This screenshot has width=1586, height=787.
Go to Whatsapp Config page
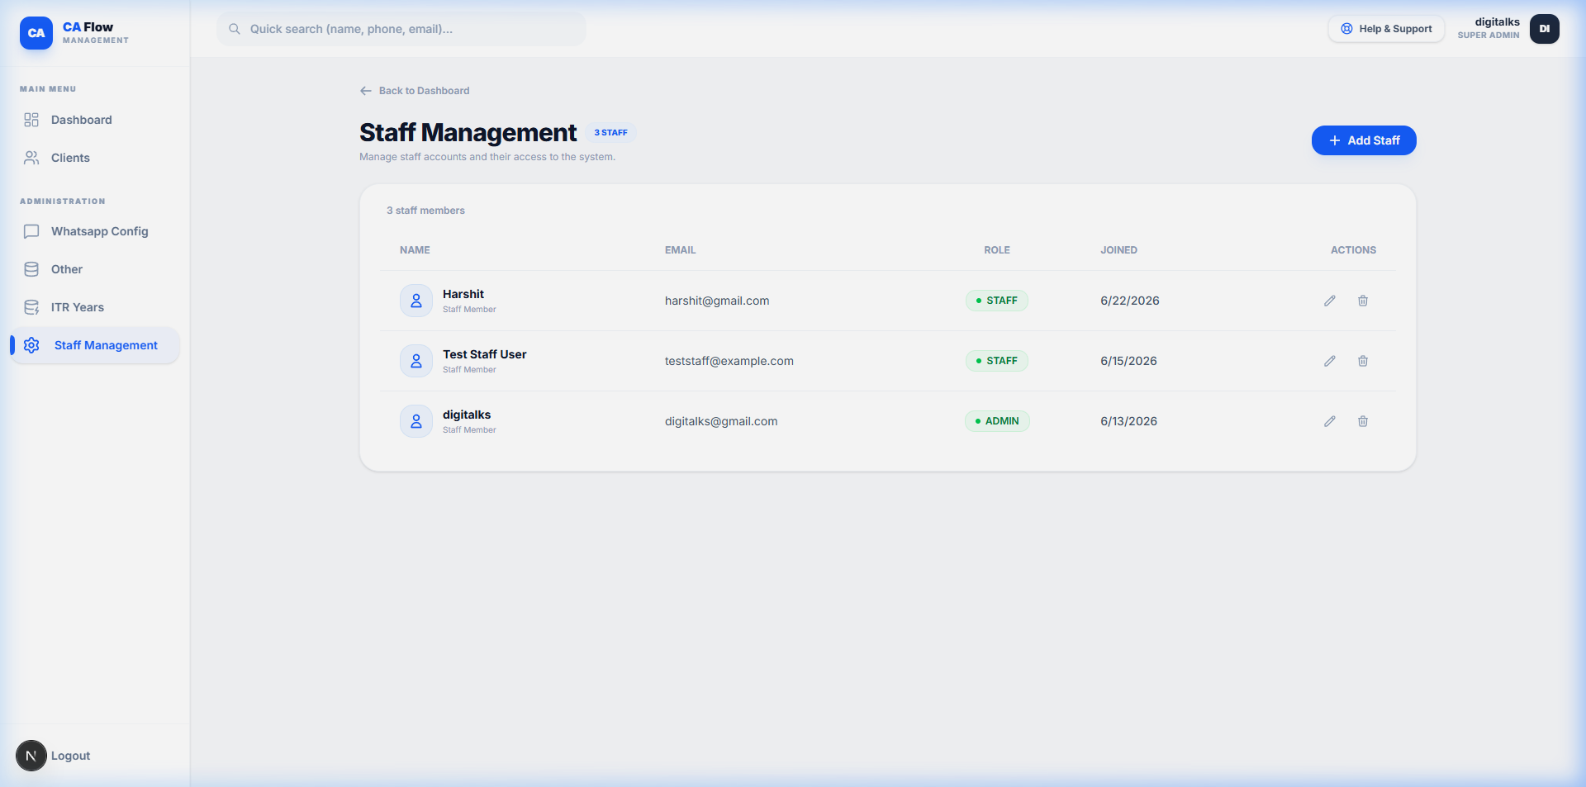[x=95, y=231]
